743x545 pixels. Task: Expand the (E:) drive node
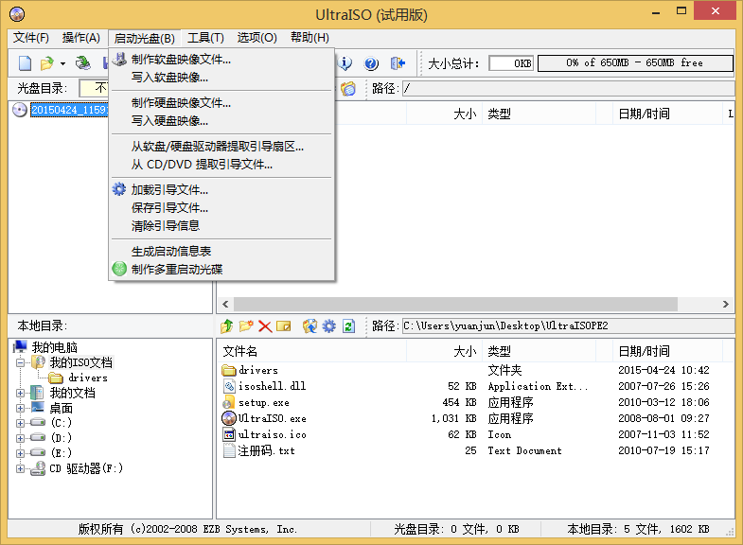click(21, 453)
